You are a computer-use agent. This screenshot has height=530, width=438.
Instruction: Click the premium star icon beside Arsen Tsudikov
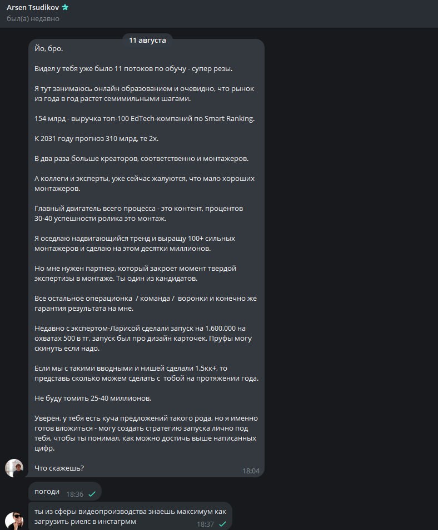pos(65,7)
